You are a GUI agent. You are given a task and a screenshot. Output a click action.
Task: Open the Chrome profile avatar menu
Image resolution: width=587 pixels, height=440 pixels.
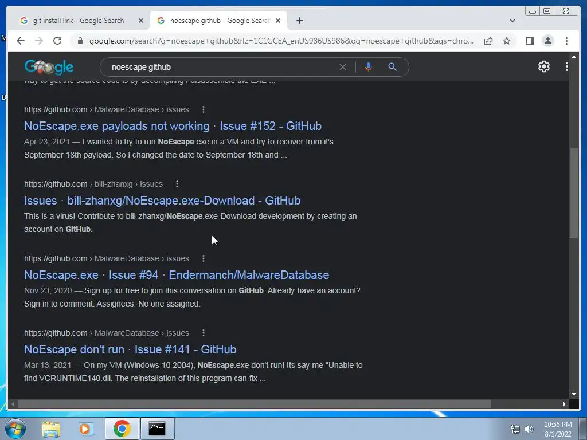tap(547, 41)
